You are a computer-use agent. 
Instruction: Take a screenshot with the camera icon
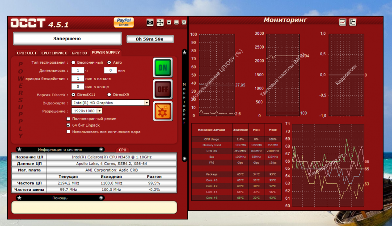click(150, 22)
